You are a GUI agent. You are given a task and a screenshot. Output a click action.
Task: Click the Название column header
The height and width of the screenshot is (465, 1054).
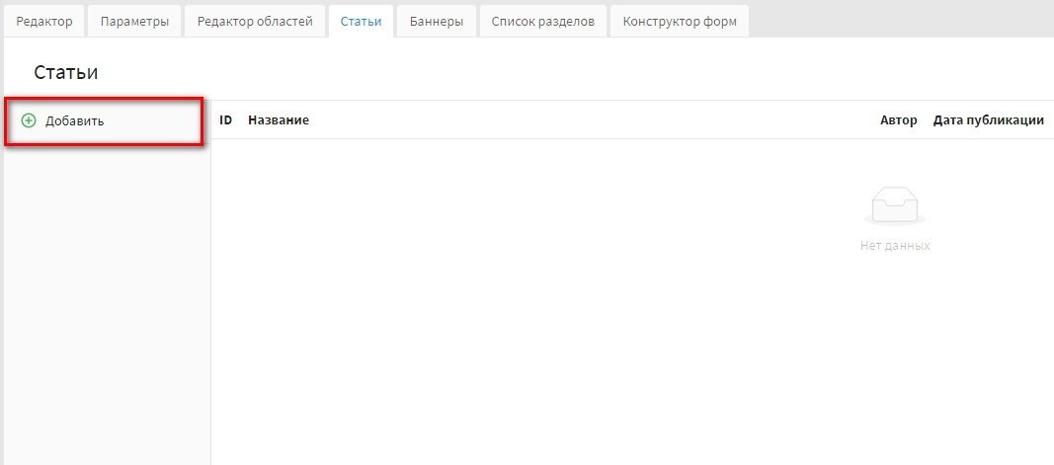(279, 120)
